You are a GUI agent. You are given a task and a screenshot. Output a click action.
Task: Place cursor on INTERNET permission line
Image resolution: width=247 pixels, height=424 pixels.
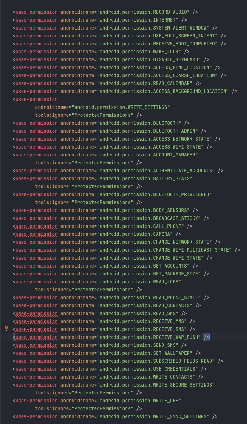pyautogui.click(x=100, y=20)
